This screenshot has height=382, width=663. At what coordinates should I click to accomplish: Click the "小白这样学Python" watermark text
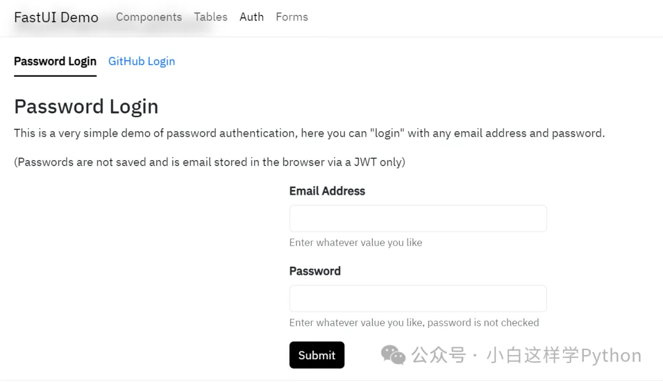click(564, 356)
